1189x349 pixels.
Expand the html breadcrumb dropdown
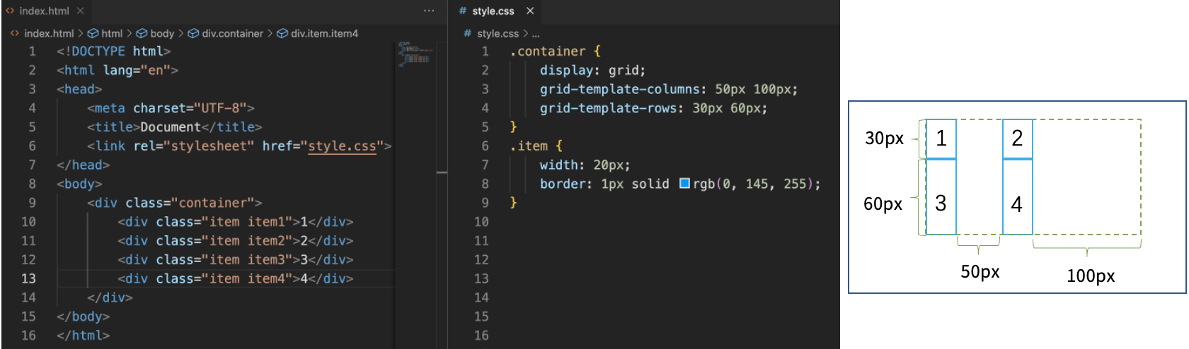[111, 33]
